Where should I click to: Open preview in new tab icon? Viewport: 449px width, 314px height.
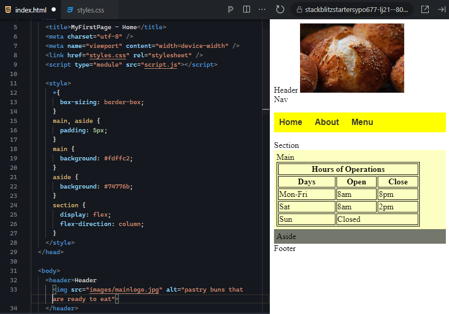click(x=425, y=9)
